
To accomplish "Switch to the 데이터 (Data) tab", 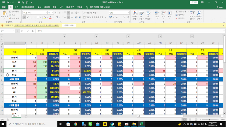I will tap(47, 7).
